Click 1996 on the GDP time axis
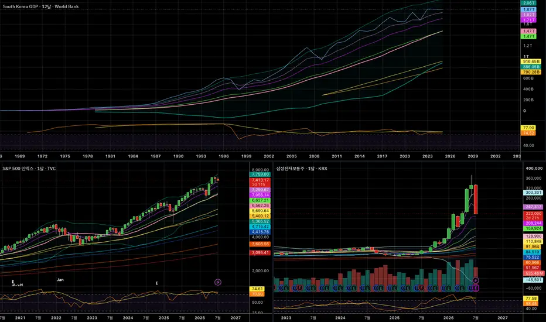The height and width of the screenshot is (322, 546). [x=224, y=156]
